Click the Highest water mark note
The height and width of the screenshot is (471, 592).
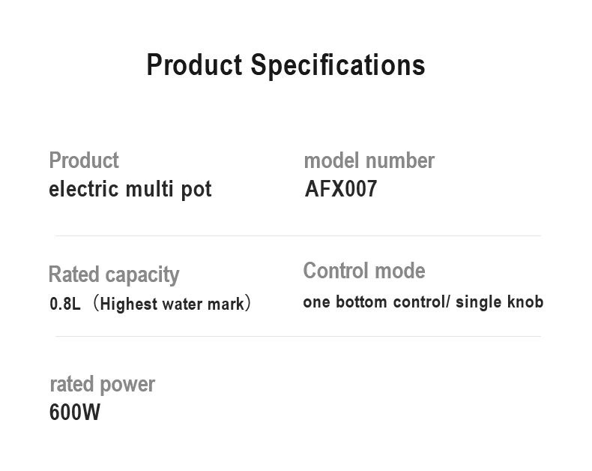172,304
